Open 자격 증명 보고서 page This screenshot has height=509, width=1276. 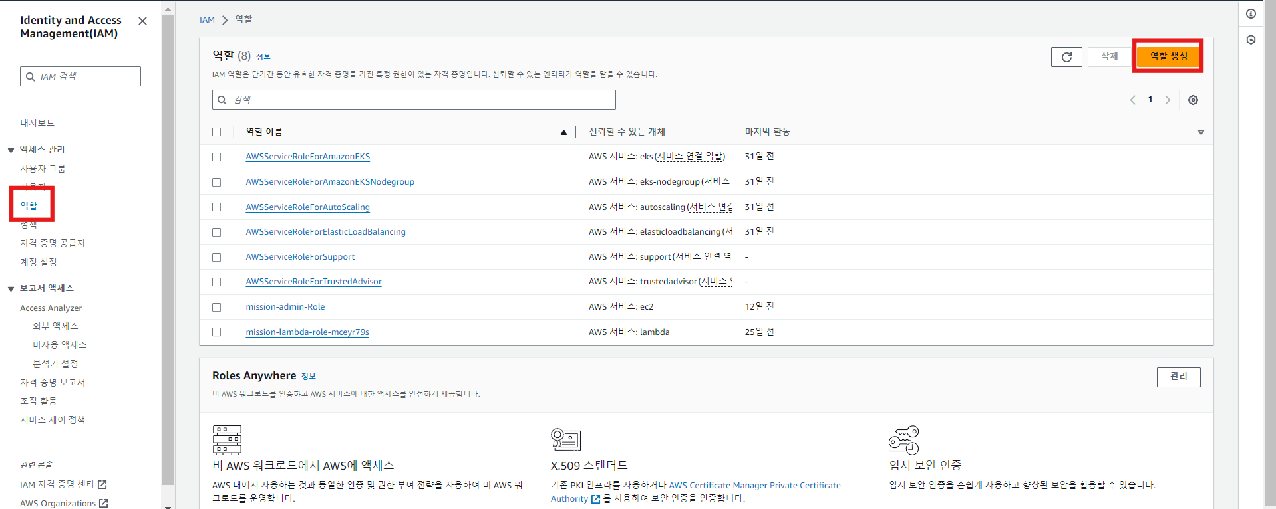point(53,383)
